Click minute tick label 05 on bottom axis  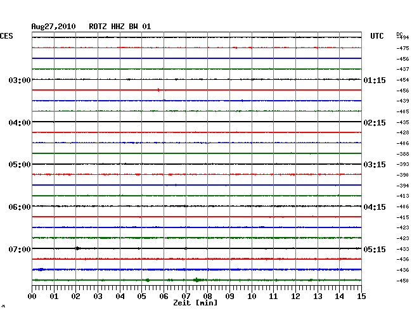[x=141, y=297]
